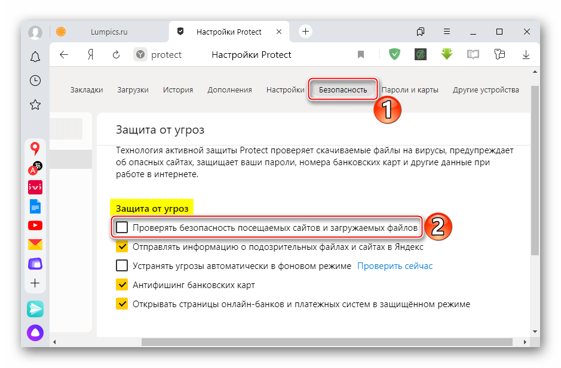Open green arrow download extension
This screenshot has height=368, width=561.
click(446, 54)
